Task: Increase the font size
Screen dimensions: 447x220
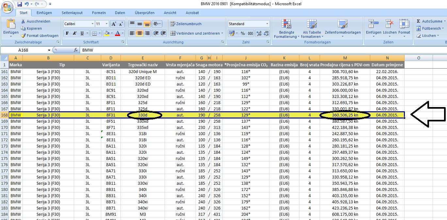Action: point(113,24)
